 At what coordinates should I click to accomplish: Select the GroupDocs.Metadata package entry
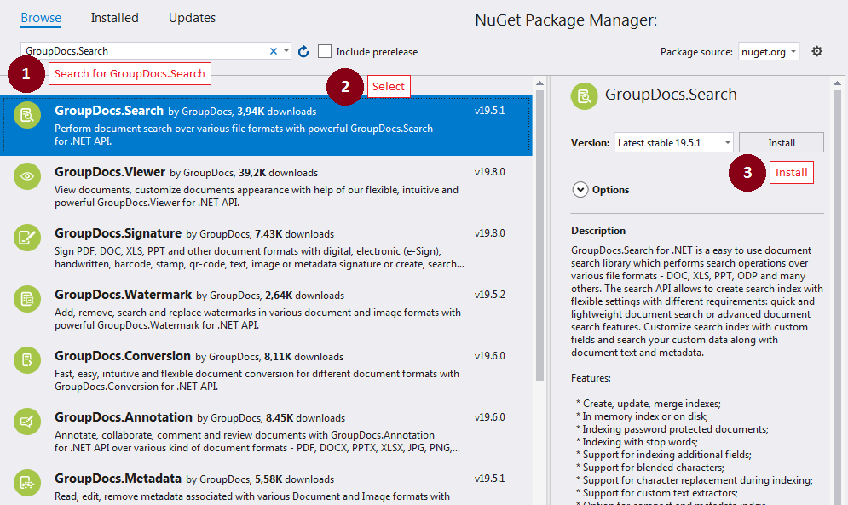point(118,479)
